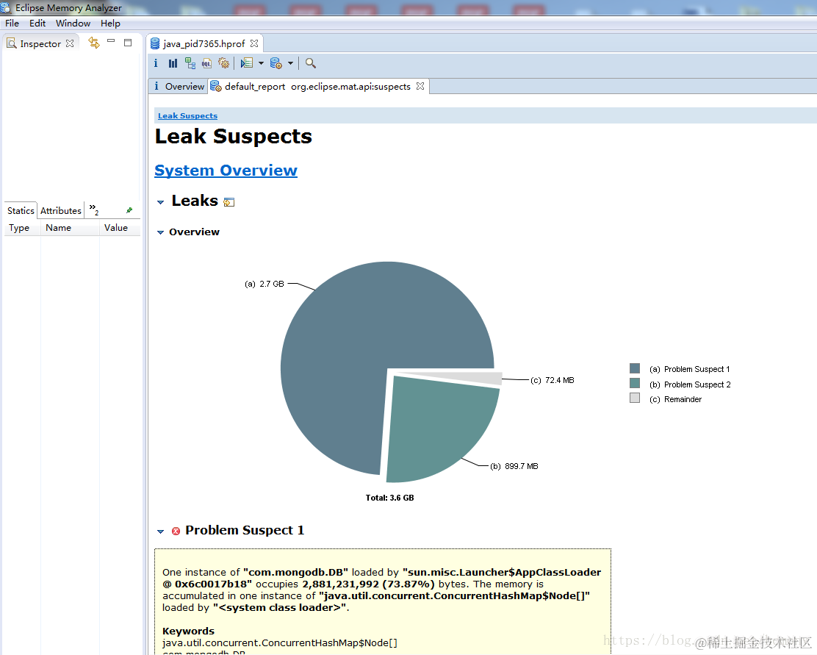This screenshot has width=817, height=655.
Task: Click the '(a) 2.7 GB' chart label
Action: click(x=264, y=284)
